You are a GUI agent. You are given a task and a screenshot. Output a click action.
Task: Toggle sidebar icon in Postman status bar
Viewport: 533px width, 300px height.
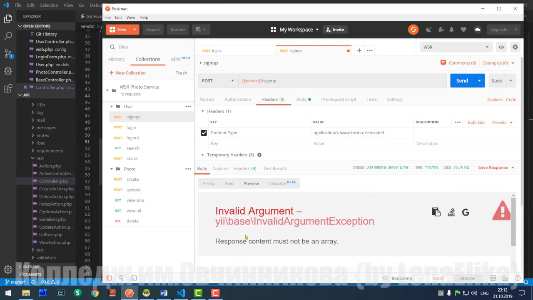[x=109, y=278]
